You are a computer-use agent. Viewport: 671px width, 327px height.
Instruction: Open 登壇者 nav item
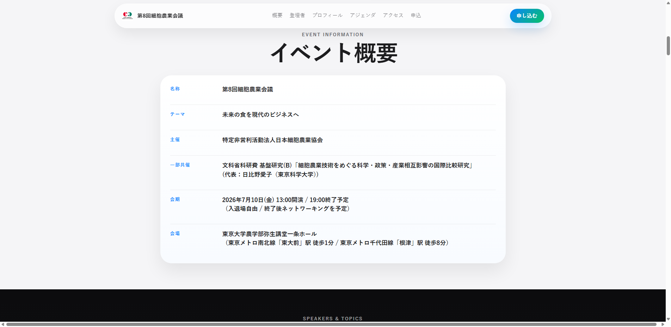(297, 15)
